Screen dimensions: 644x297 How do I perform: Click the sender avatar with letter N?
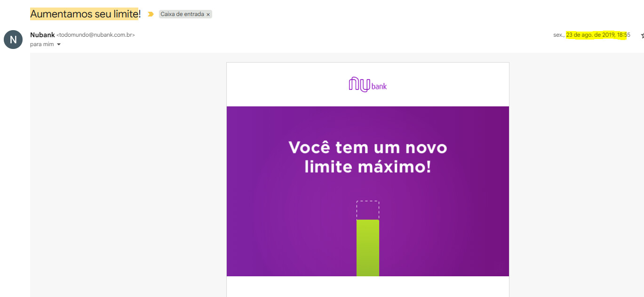click(13, 40)
